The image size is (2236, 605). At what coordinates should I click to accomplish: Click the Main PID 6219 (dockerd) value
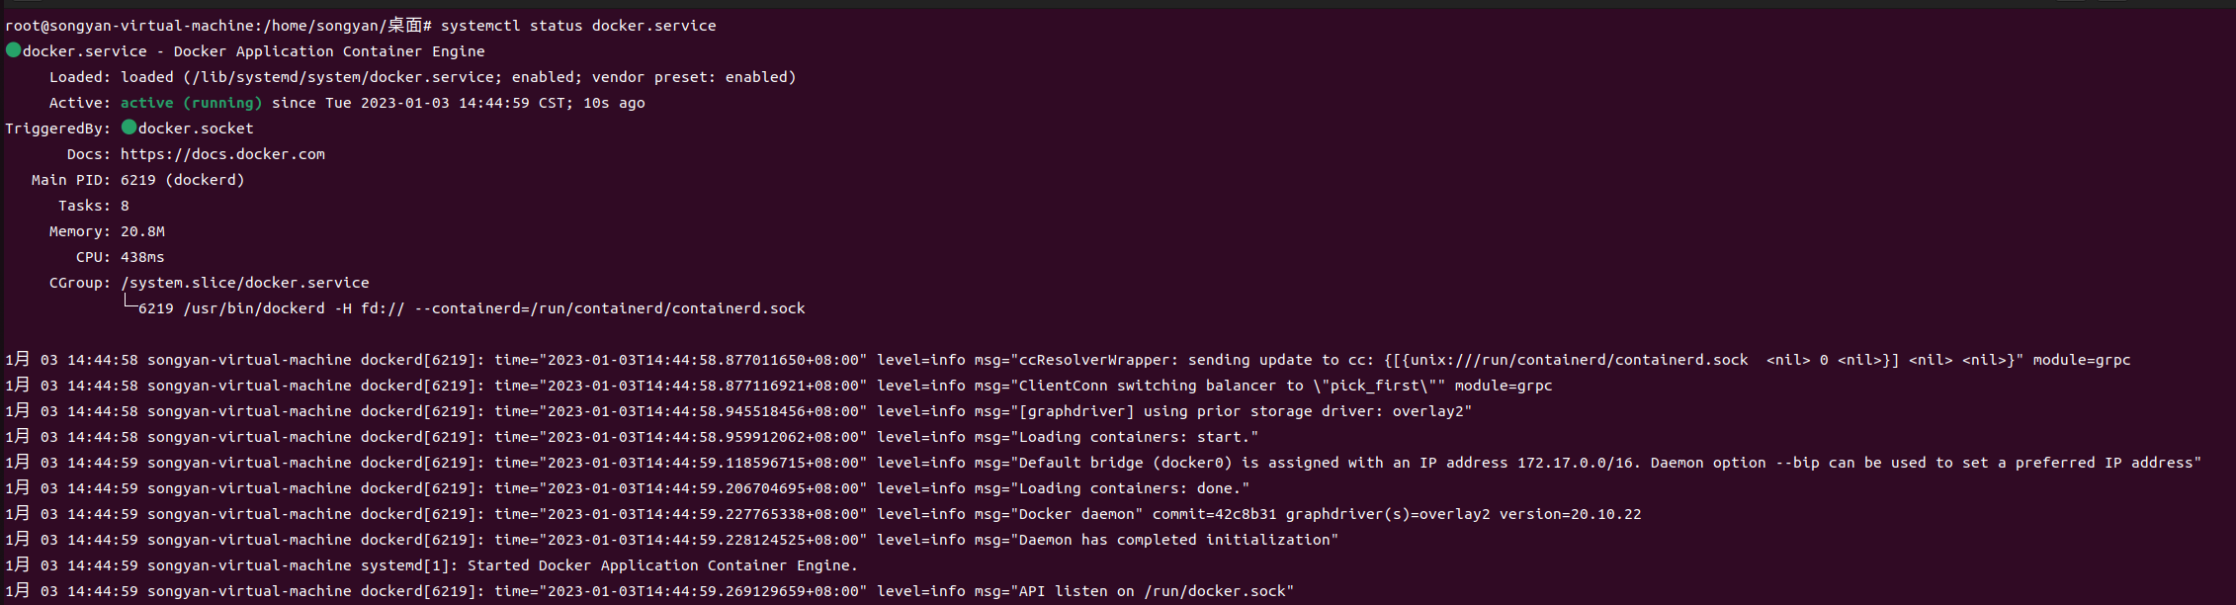click(x=182, y=180)
